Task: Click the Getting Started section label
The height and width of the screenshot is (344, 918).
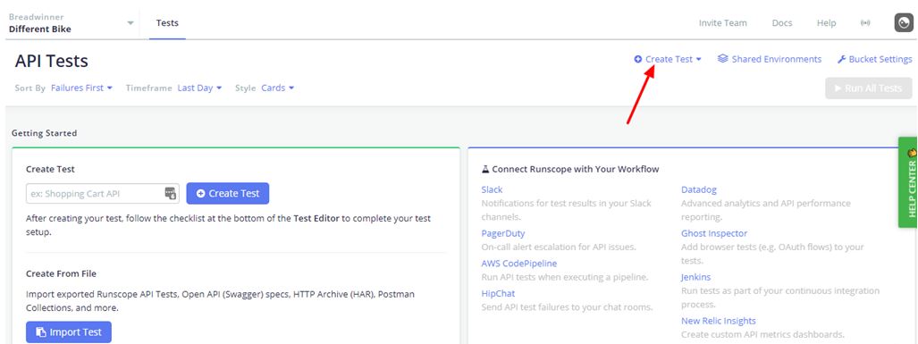Action: pyautogui.click(x=44, y=133)
